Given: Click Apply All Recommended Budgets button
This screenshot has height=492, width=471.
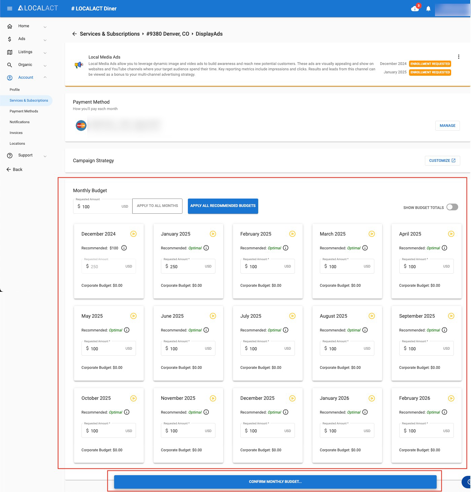Looking at the screenshot, I should coord(223,206).
